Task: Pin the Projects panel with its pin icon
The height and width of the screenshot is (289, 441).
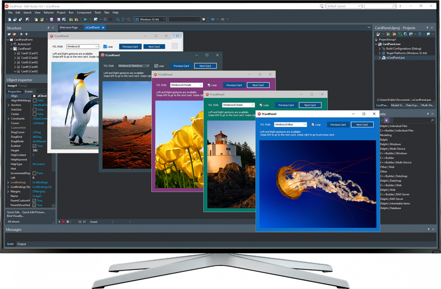Action: pos(427,28)
